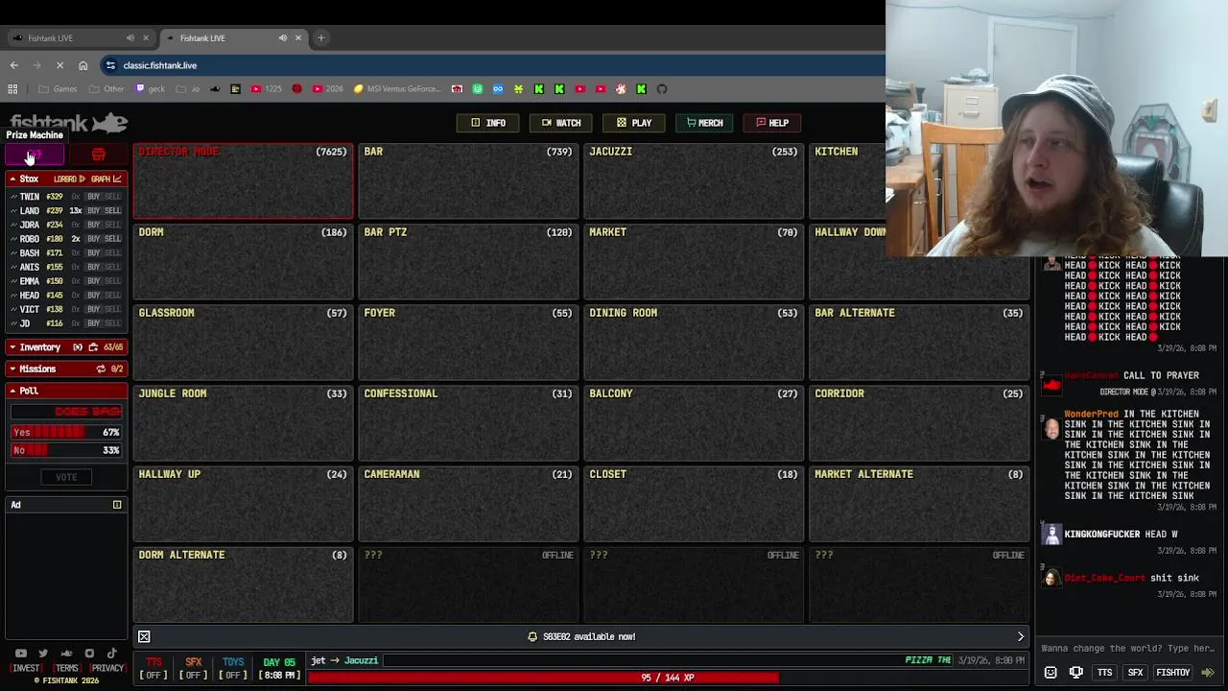
Task: Open the Twitter social link
Action: 43,654
